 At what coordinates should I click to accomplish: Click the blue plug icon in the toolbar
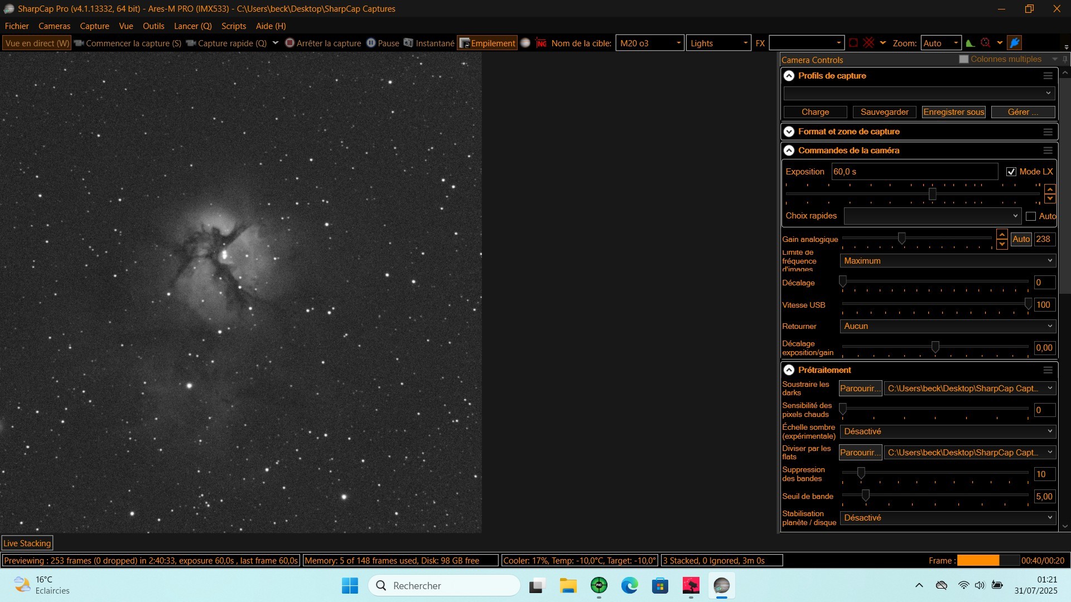1015,43
